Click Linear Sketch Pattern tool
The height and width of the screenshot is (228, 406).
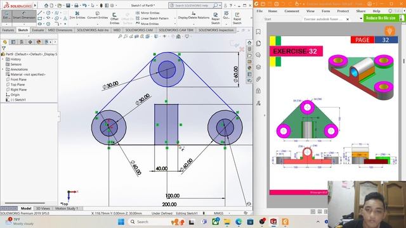point(152,18)
